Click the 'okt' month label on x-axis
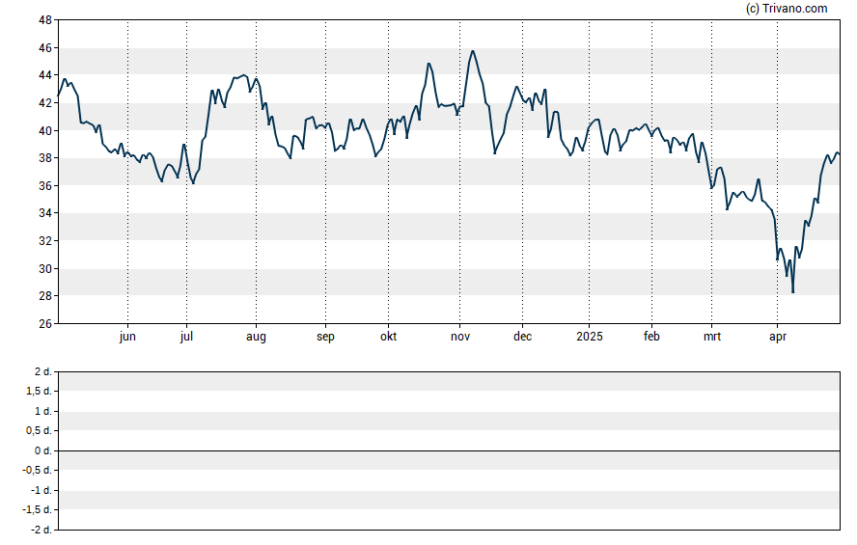 389,337
